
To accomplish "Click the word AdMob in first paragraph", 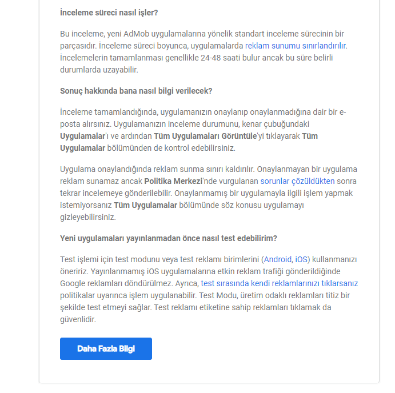I will (136, 34).
